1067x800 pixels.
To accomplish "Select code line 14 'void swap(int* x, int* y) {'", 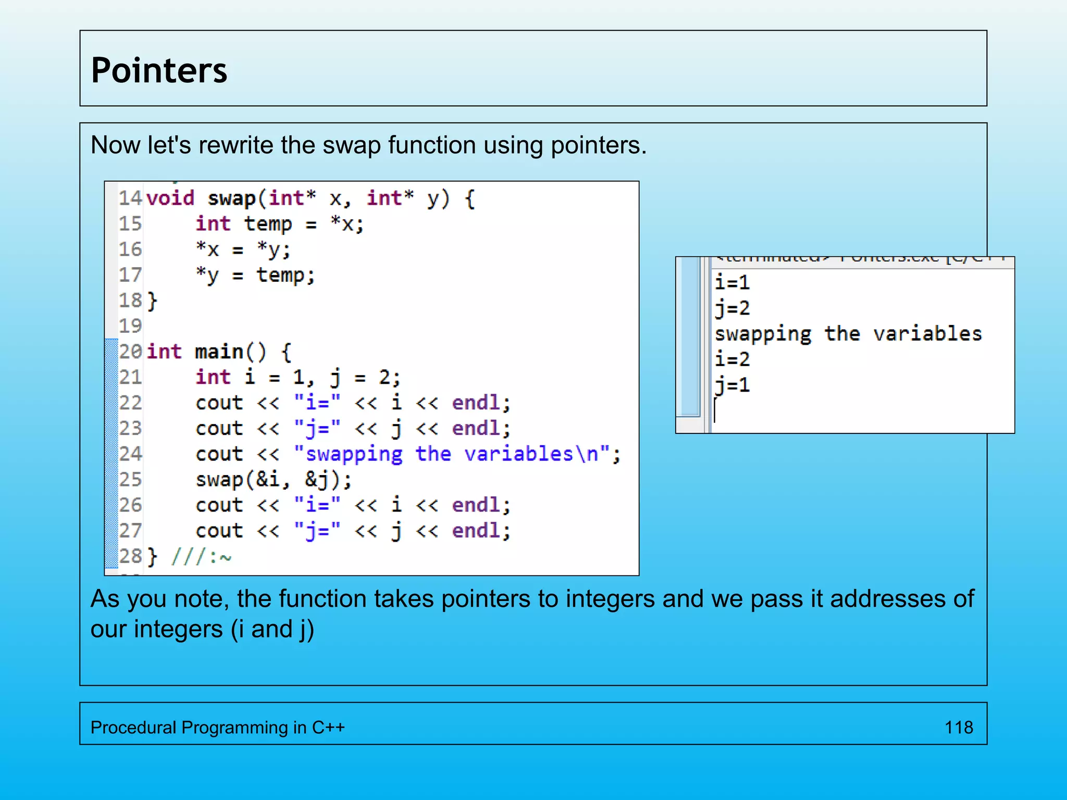I will click(x=311, y=198).
